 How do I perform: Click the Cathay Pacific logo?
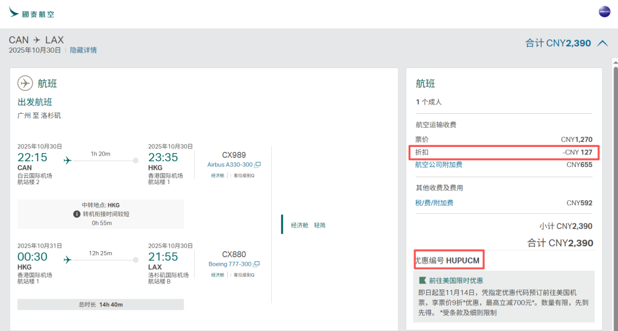click(x=31, y=13)
